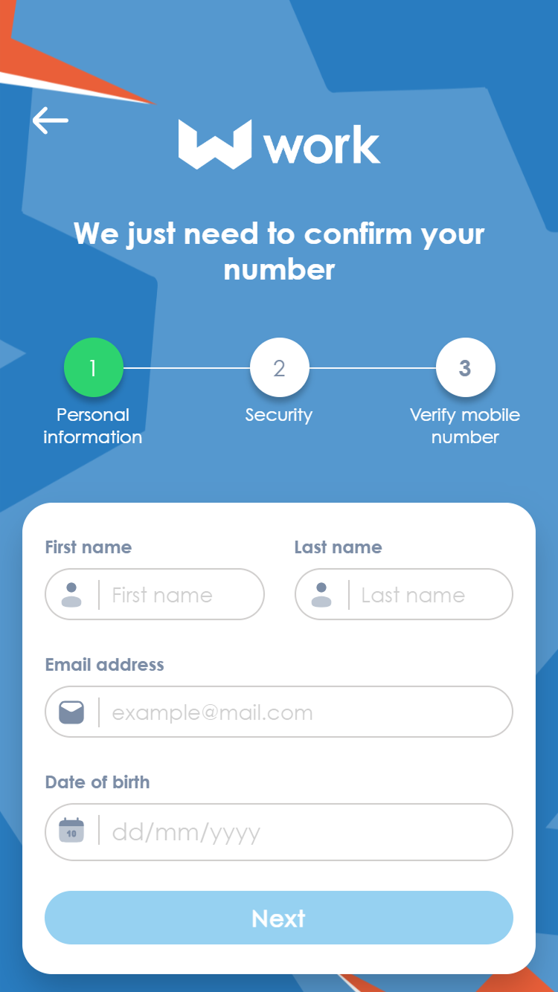Click the Email address label
Viewport: 558px width, 992px height.
click(x=104, y=665)
